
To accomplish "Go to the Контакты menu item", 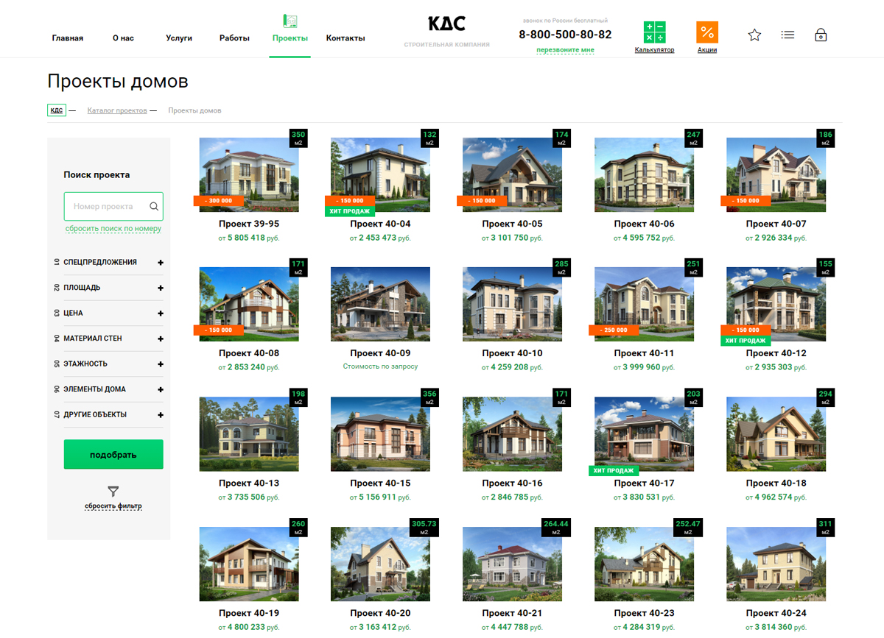I will tap(345, 38).
